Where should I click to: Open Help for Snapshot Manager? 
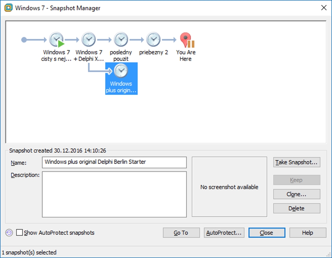click(308, 233)
